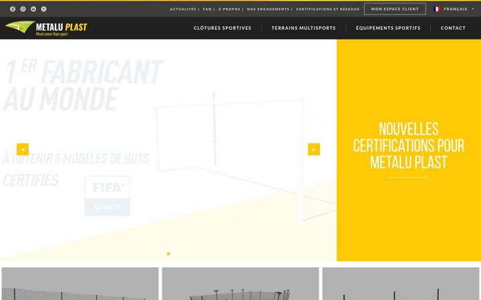Click the FIFA Quality badge
481x300 pixels.
click(x=107, y=196)
